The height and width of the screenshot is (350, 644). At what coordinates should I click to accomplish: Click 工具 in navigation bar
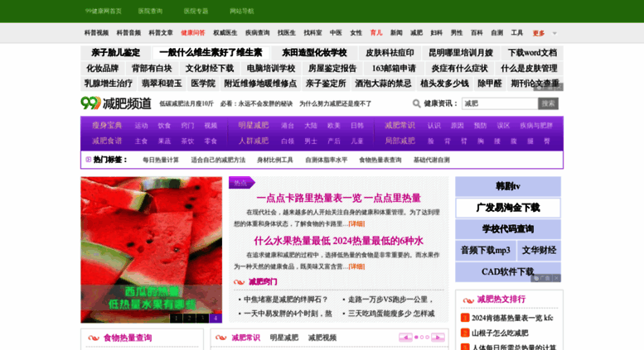click(x=517, y=33)
